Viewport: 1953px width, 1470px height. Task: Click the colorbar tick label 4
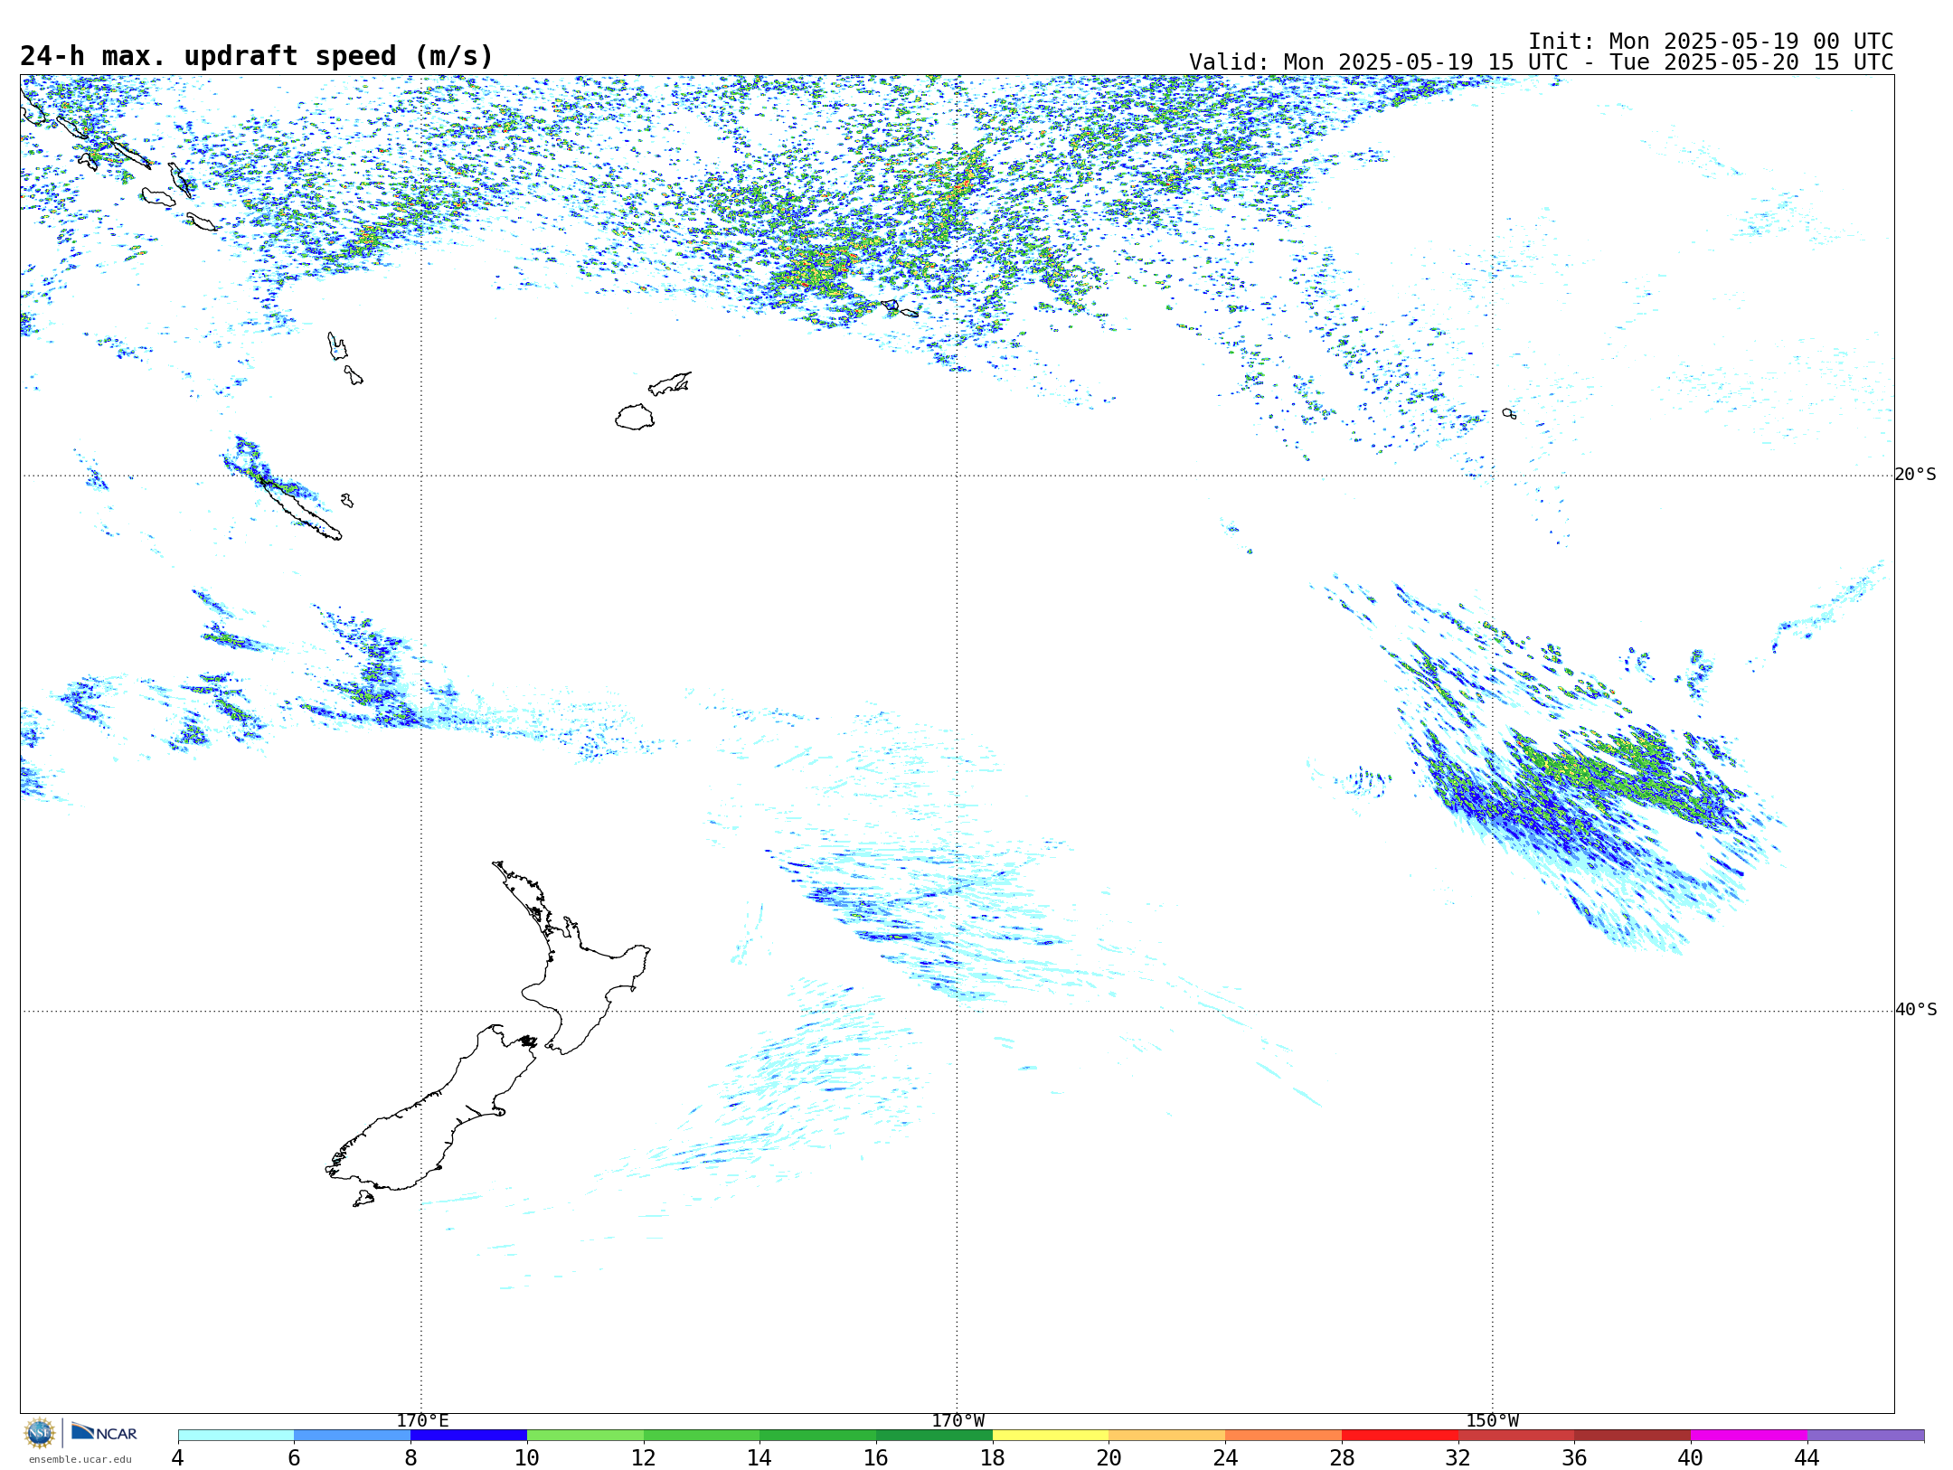click(x=178, y=1458)
